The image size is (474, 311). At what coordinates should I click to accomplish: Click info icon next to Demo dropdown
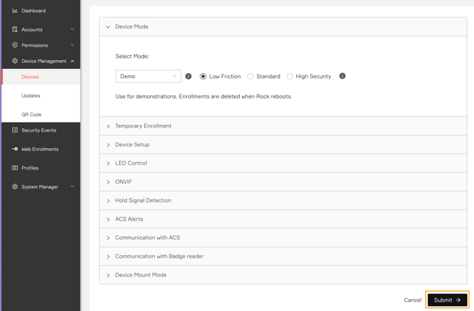(188, 77)
